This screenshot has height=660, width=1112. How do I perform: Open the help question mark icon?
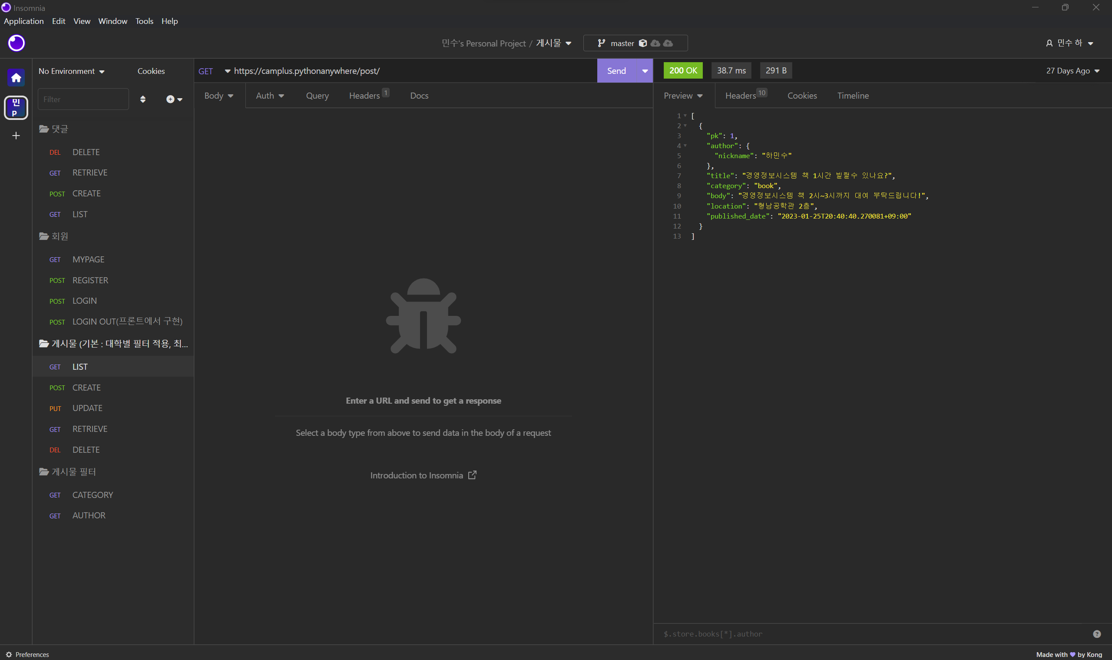point(1096,634)
